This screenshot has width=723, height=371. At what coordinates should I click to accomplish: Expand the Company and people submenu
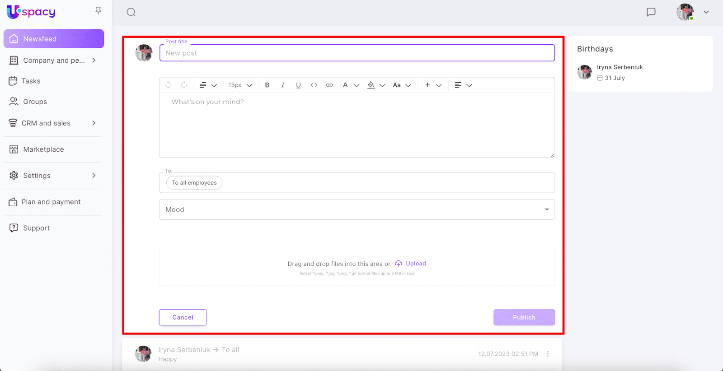94,60
